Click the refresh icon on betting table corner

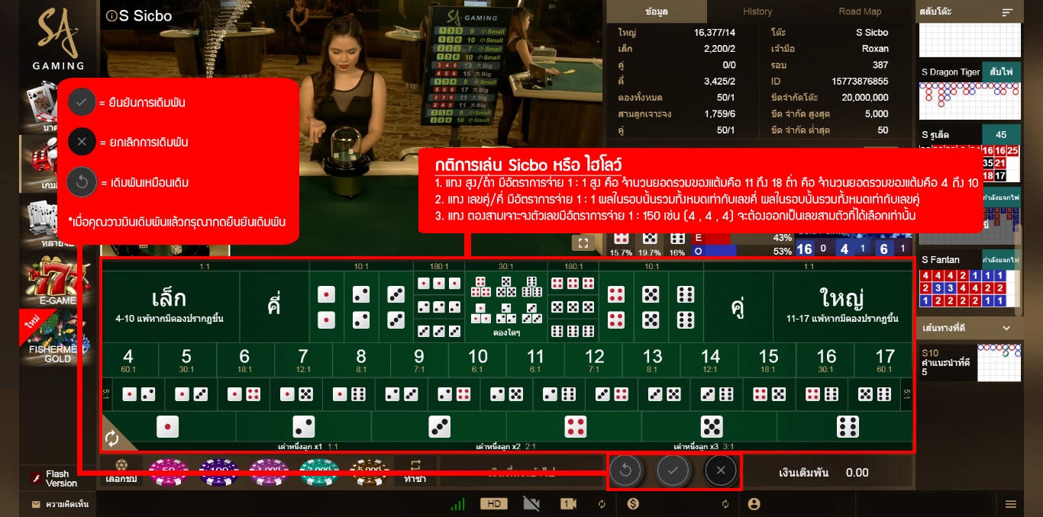pos(112,438)
